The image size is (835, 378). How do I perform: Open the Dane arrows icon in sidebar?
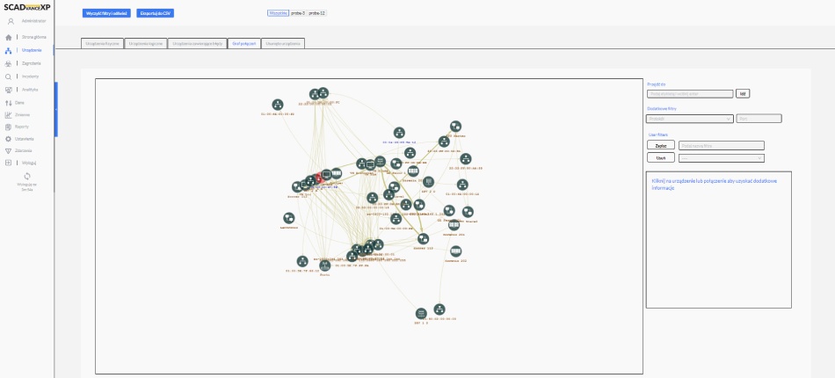[x=8, y=103]
